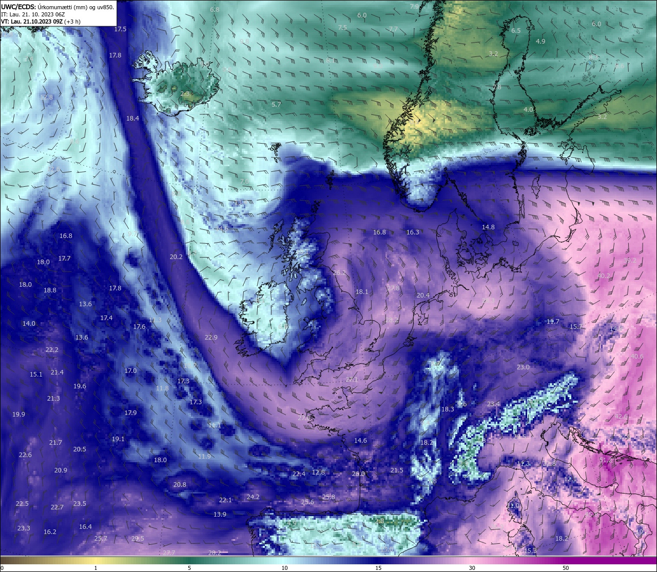
Task: Click the 17.9 map value
Action: tap(130, 413)
